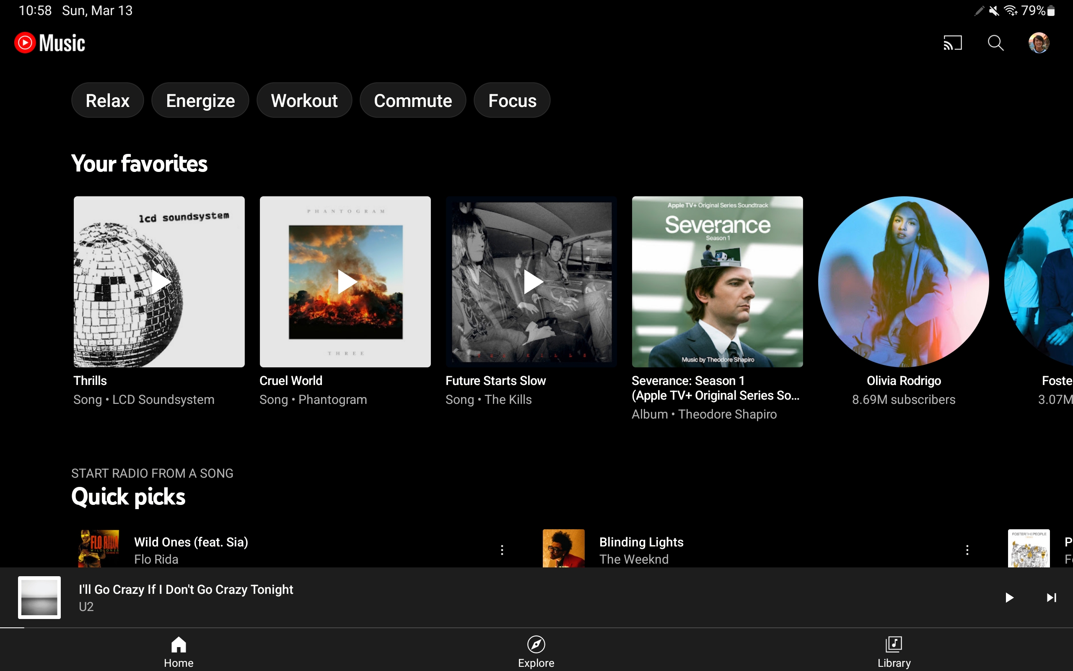Select the Energize mood chip
The width and height of the screenshot is (1073, 671).
(x=200, y=101)
